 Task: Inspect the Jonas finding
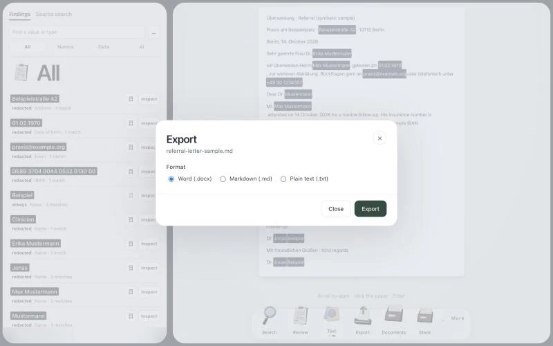[149, 268]
